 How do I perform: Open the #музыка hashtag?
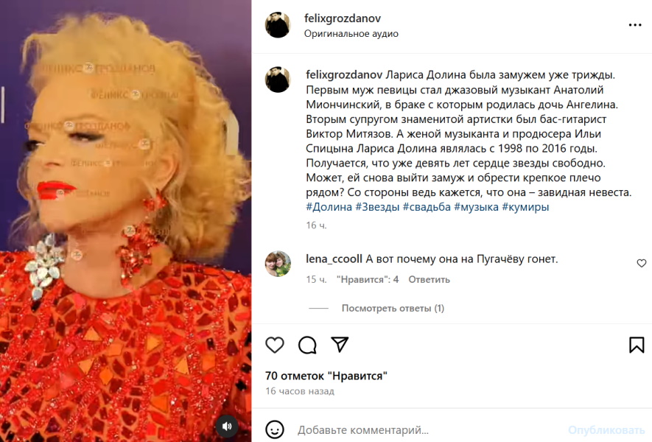click(476, 207)
